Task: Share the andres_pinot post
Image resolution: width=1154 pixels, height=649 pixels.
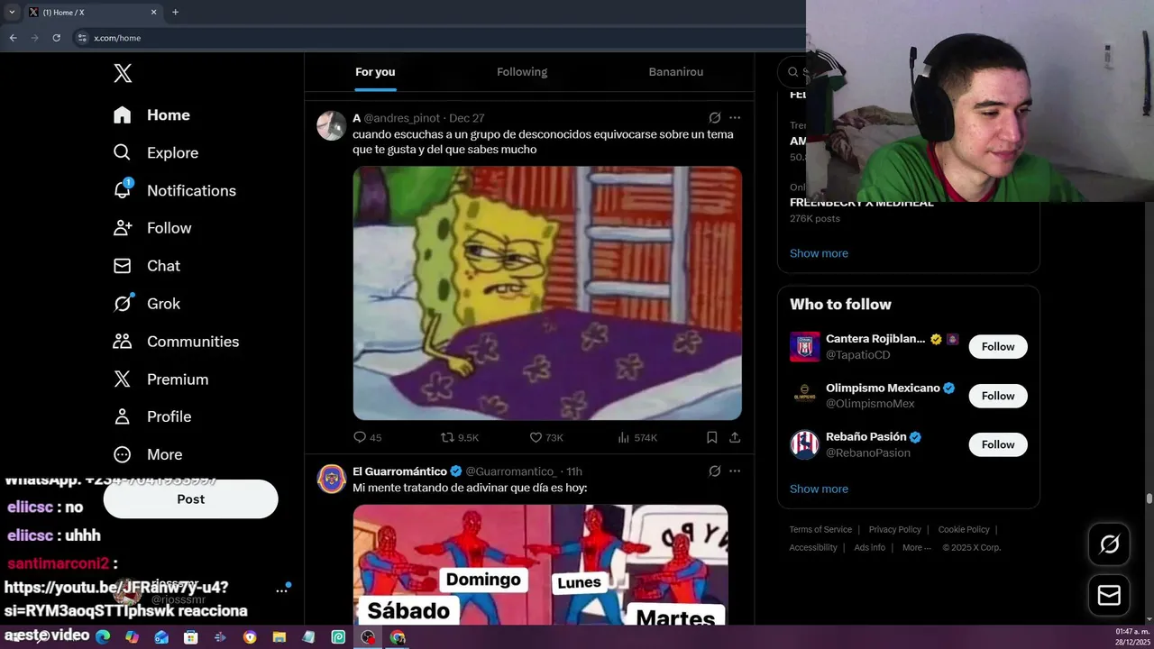Action: [735, 437]
